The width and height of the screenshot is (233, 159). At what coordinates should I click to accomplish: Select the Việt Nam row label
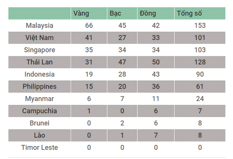pyautogui.click(x=39, y=38)
